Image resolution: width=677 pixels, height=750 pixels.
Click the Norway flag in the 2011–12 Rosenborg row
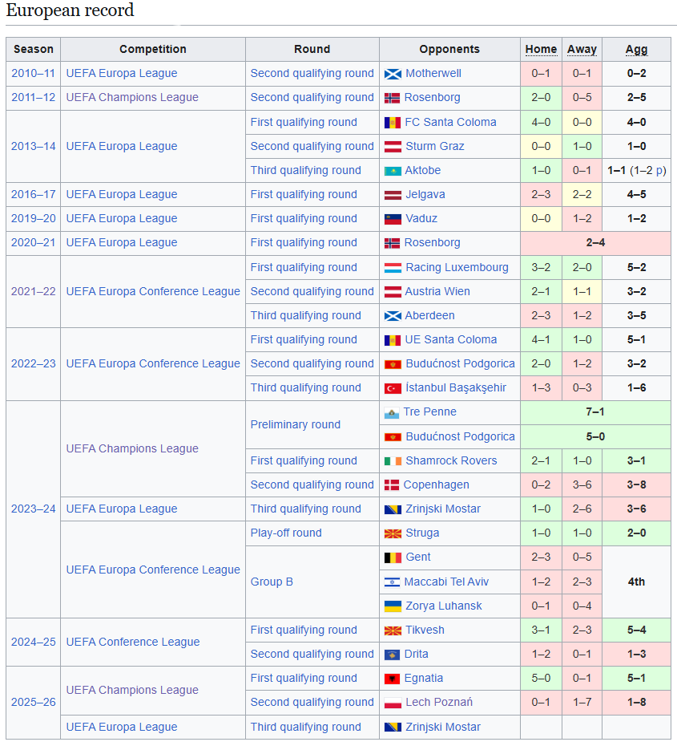click(393, 98)
